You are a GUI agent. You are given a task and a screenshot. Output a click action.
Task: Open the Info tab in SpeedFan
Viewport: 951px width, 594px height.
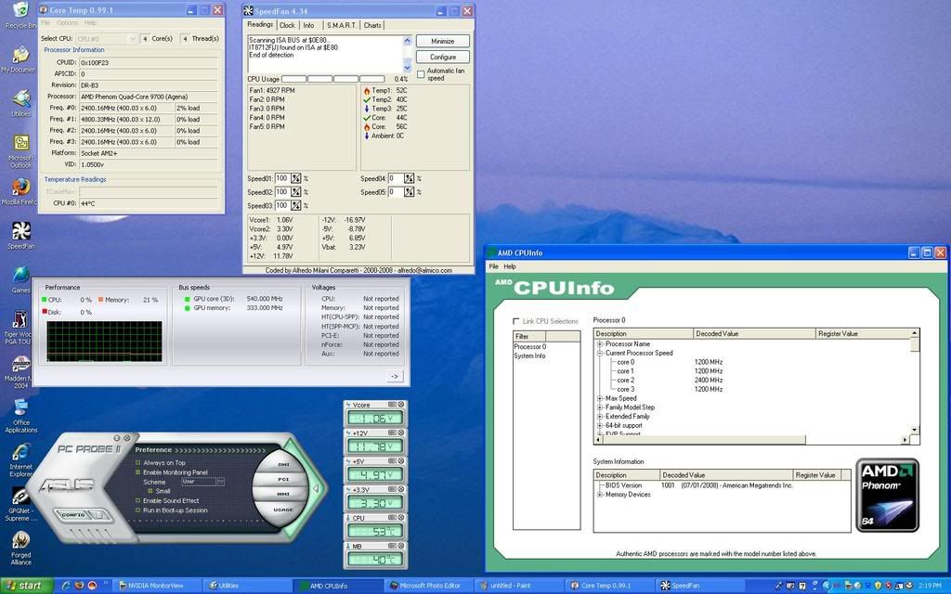tap(308, 25)
